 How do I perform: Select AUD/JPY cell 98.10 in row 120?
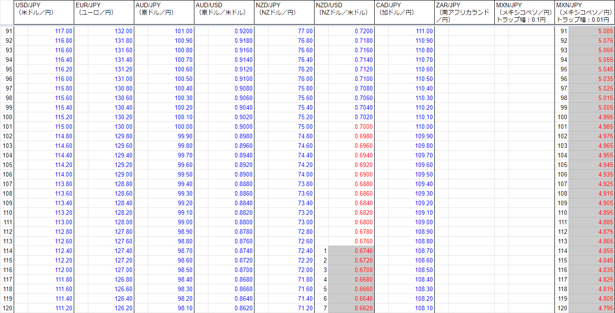[x=170, y=308]
